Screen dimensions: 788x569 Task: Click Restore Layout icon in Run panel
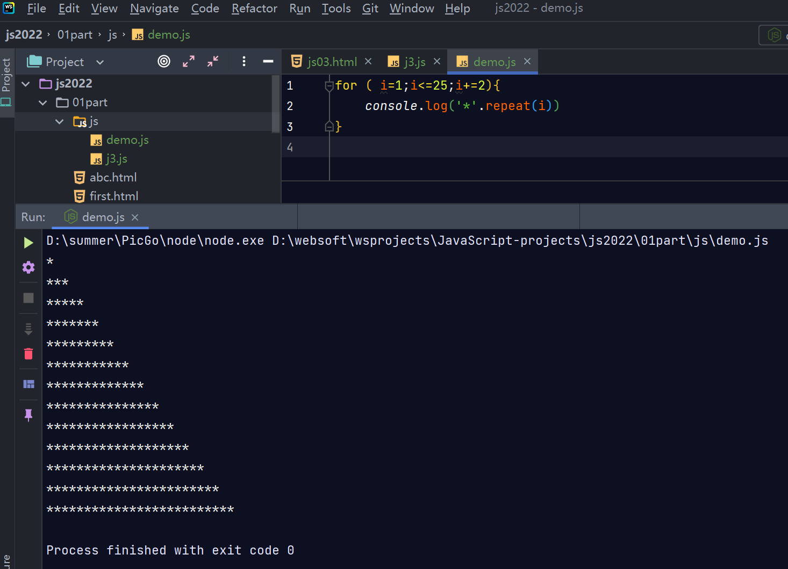28,384
